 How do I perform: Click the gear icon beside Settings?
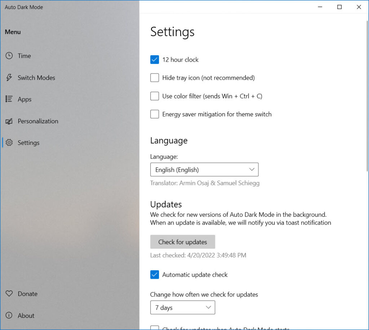point(9,142)
